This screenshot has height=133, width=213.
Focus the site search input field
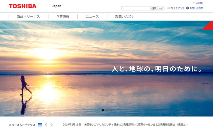136,8
